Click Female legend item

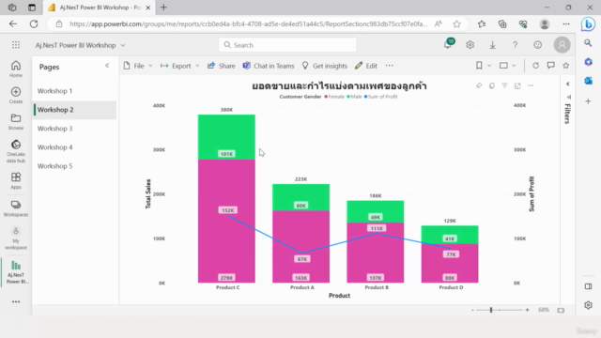pyautogui.click(x=334, y=97)
